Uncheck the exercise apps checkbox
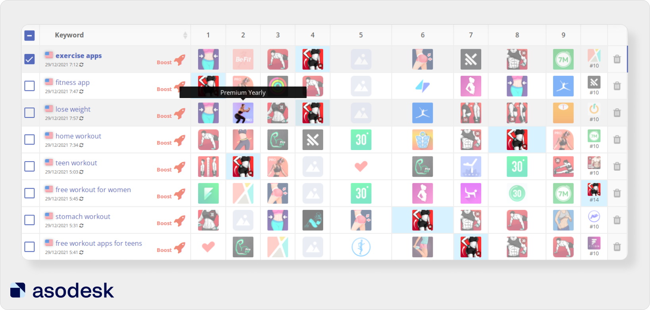 (x=29, y=59)
